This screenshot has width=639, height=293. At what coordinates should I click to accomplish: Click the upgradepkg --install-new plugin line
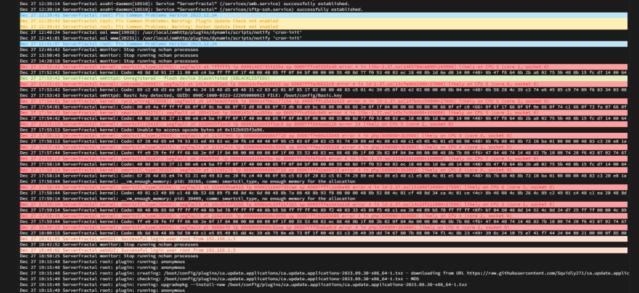tap(243, 285)
